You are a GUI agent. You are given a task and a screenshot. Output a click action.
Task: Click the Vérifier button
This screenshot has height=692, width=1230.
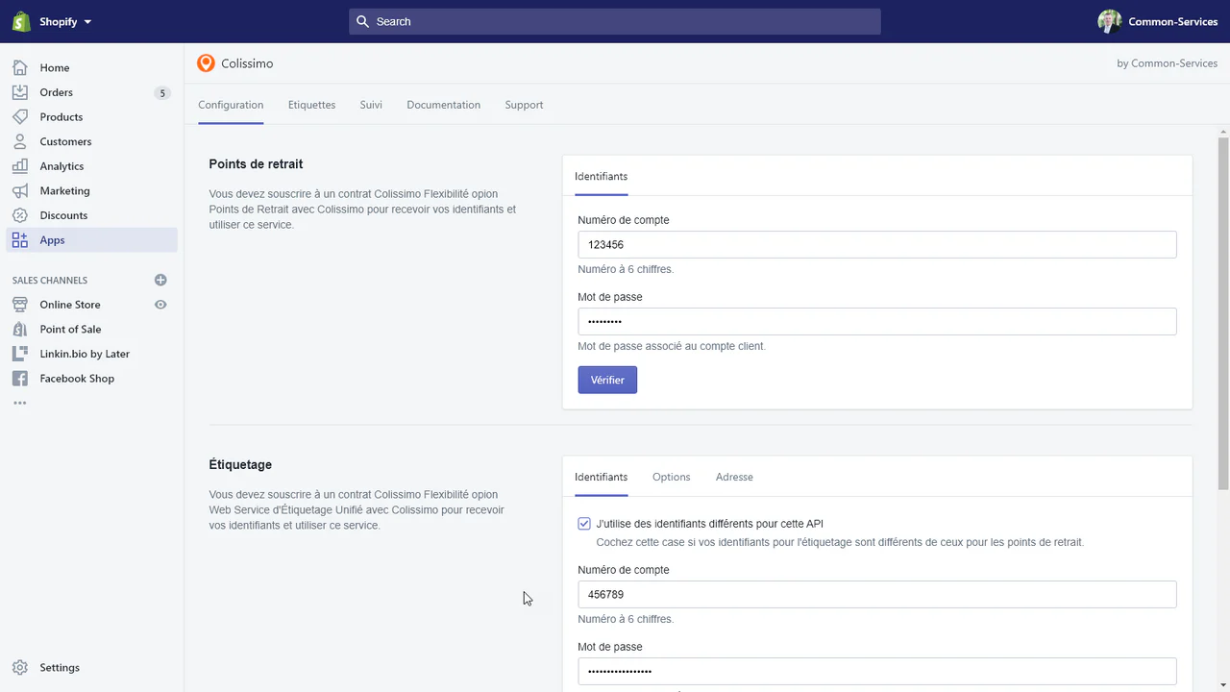pos(607,380)
